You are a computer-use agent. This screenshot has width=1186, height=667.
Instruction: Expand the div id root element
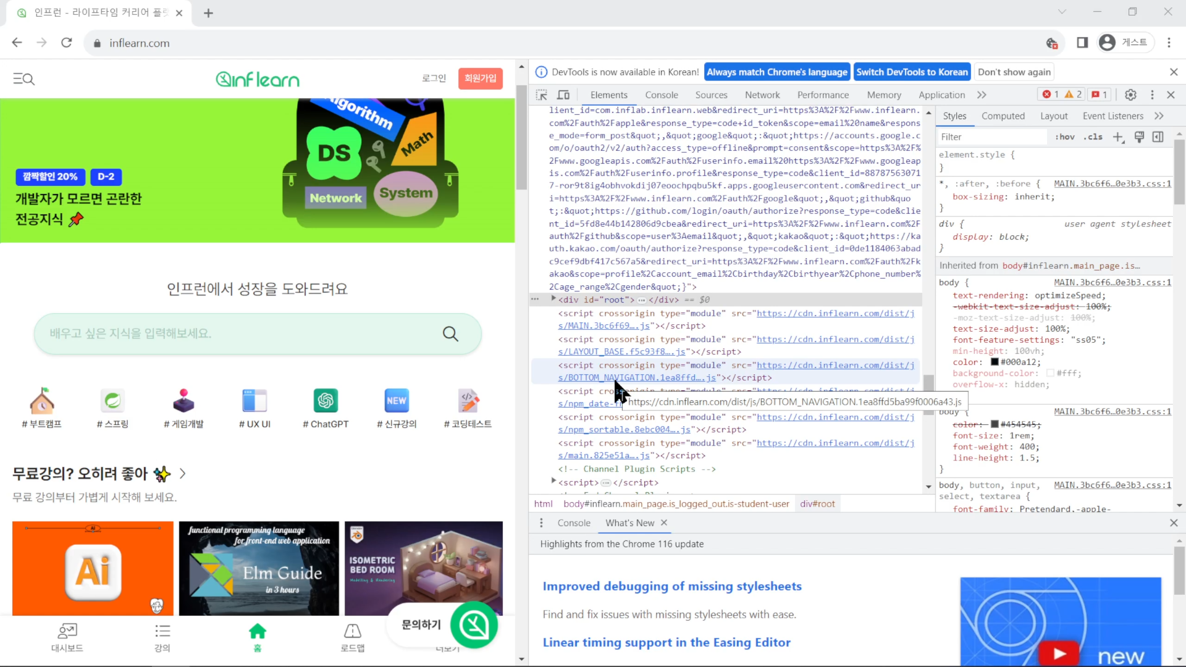coord(553,299)
